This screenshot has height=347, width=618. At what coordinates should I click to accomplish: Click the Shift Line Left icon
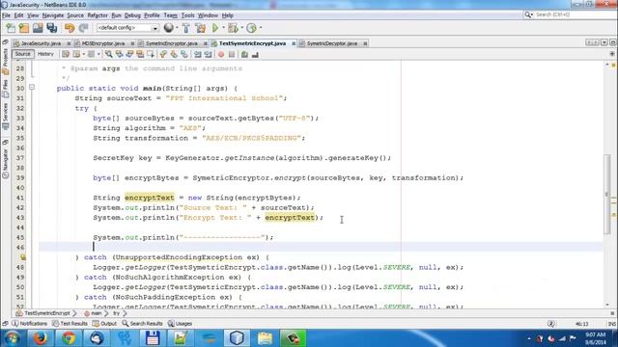[x=197, y=54]
